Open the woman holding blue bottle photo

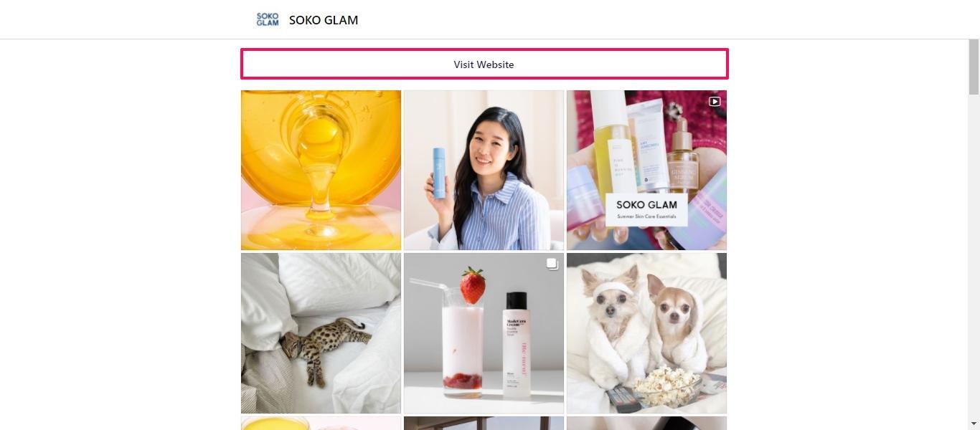pyautogui.click(x=484, y=170)
